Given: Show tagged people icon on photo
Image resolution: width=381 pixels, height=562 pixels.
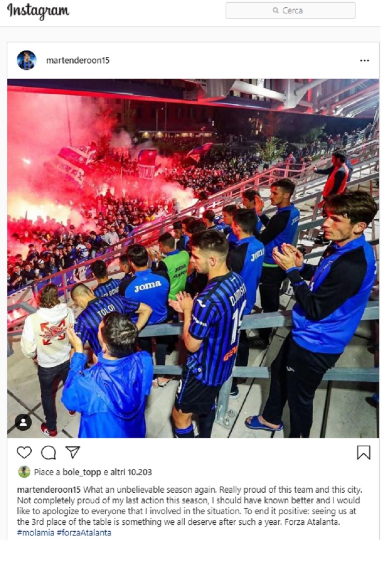Looking at the screenshot, I should (23, 422).
